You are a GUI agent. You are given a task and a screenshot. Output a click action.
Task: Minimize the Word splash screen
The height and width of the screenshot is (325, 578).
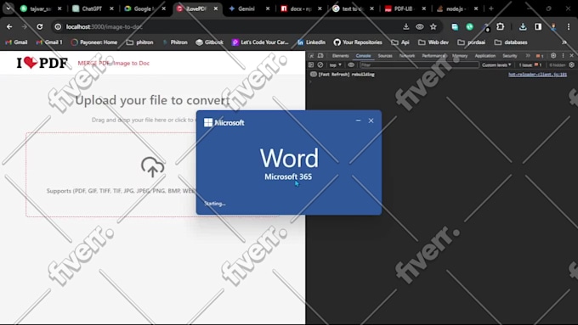(x=358, y=120)
